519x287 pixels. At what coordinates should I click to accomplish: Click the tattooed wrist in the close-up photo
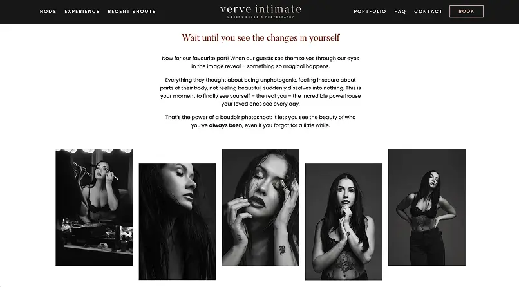tap(282, 250)
